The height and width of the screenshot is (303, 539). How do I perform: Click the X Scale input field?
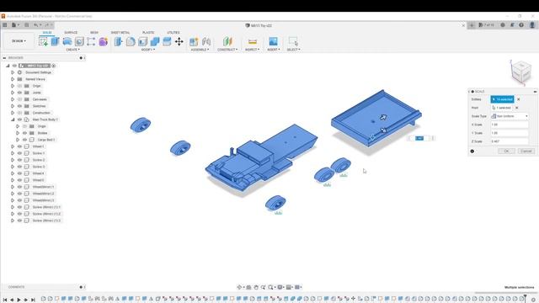coord(510,125)
